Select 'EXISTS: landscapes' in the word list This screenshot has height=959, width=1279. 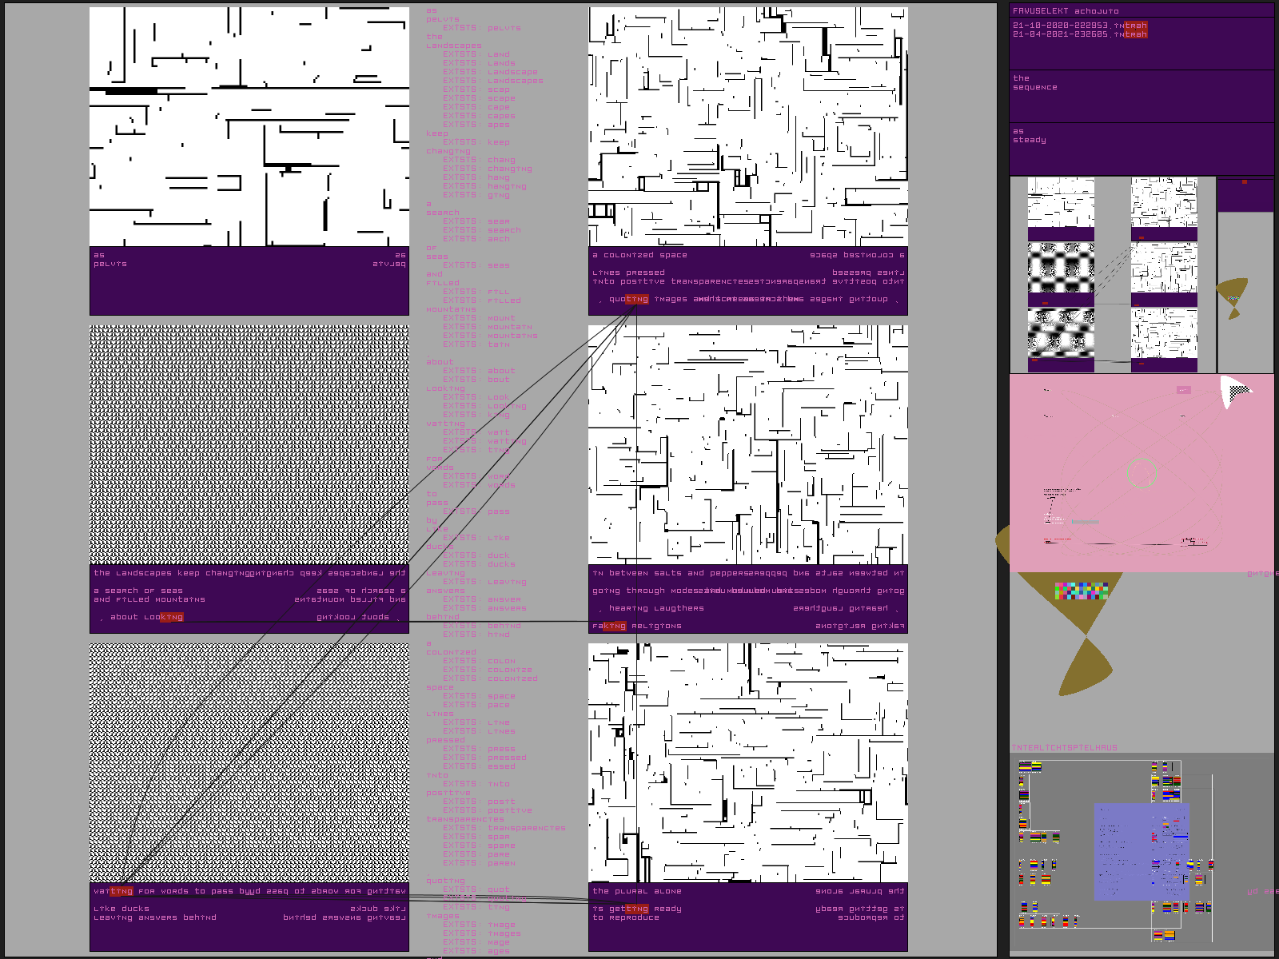point(493,81)
